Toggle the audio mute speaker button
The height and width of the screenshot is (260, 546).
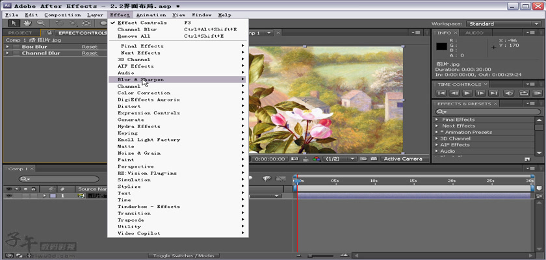point(509,93)
